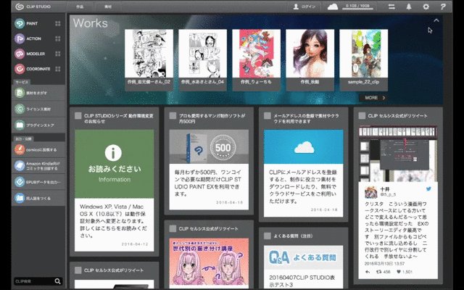Click square marker on メールアドレスの登録 card

coord(268,116)
